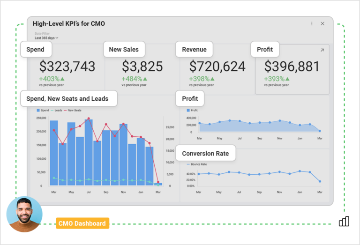Click the $3,825 new sales value
The image size is (360, 245).
click(142, 67)
